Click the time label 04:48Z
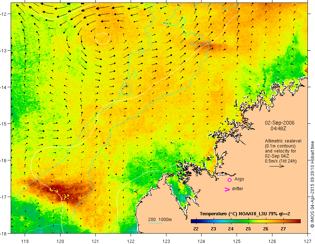 click(278, 128)
